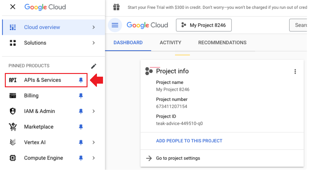Screen dimensions: 309x170
Task: Click the project picker hexagon icon
Action: (x=184, y=25)
